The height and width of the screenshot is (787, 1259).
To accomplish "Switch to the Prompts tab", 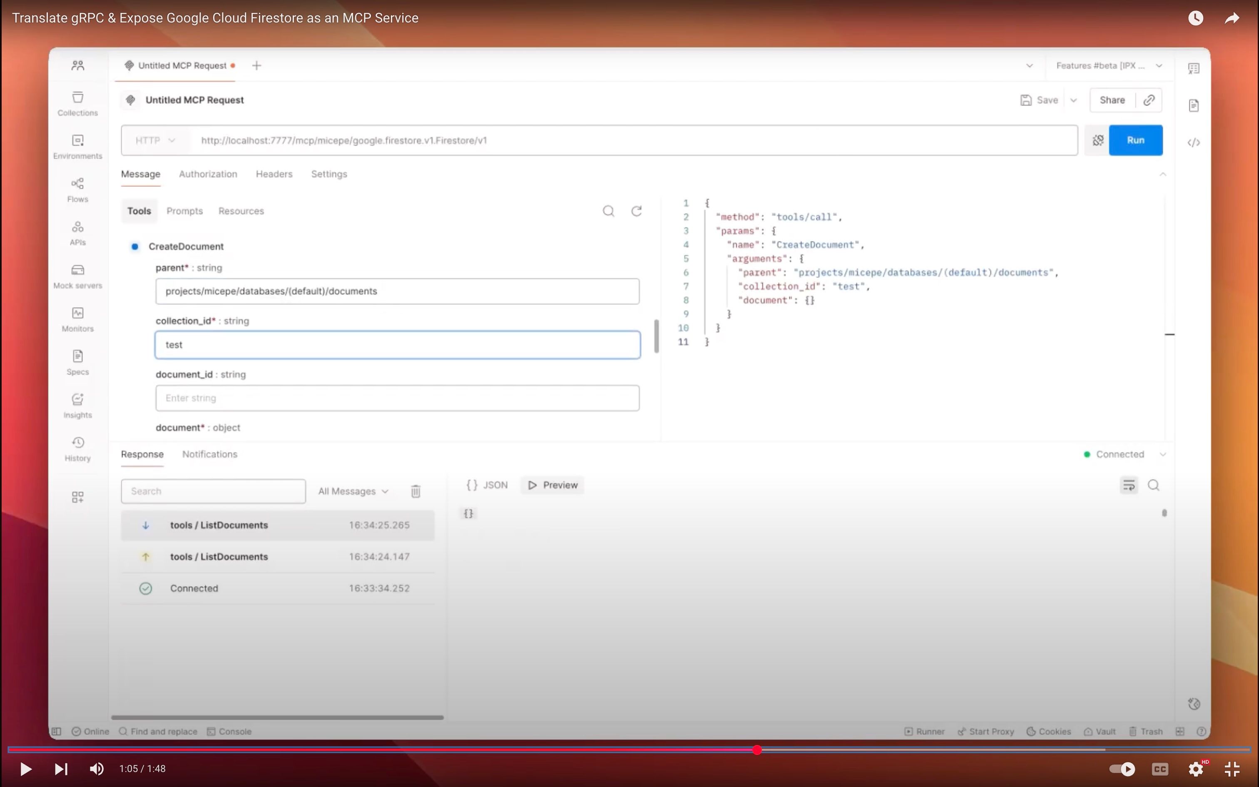I will (184, 211).
